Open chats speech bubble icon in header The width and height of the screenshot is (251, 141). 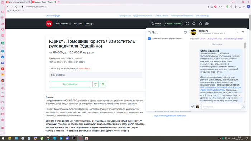point(187,24)
